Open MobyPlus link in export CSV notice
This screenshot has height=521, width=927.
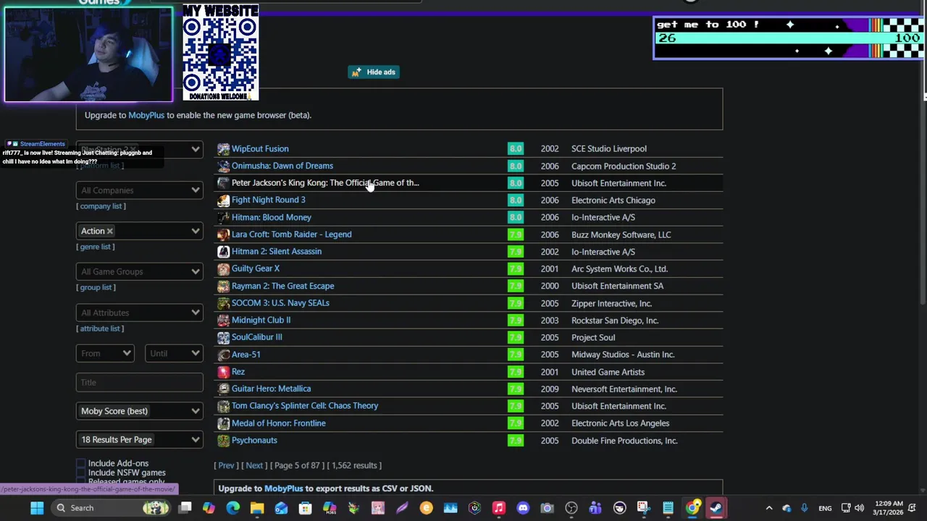click(283, 488)
